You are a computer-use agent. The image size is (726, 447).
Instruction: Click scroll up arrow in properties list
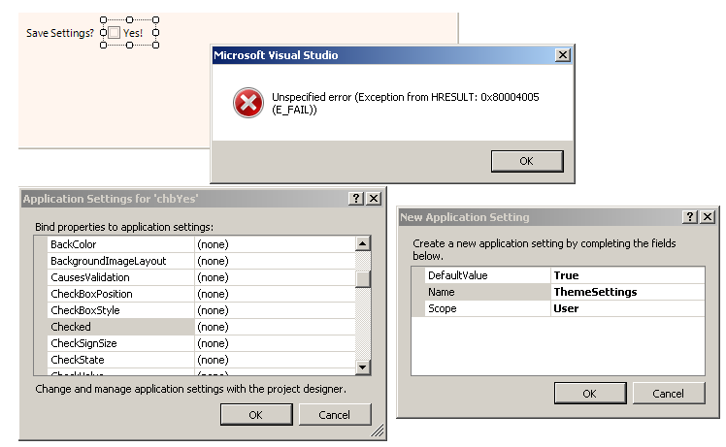tap(363, 243)
